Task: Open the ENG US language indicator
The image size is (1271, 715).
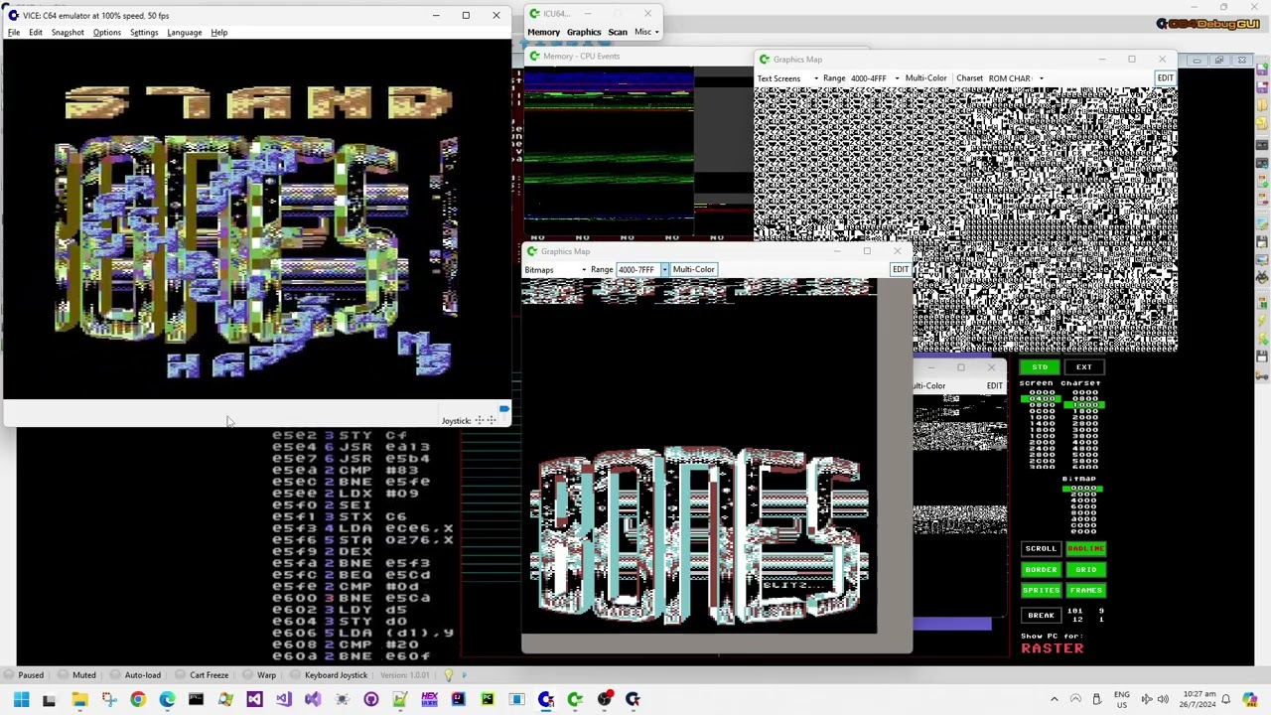Action: [1121, 699]
